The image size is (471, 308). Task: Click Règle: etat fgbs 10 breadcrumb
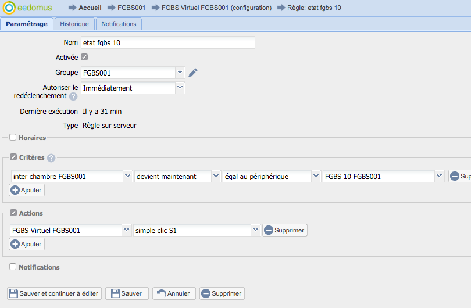(314, 8)
